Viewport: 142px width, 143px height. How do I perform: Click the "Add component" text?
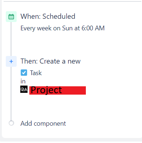[43, 123]
